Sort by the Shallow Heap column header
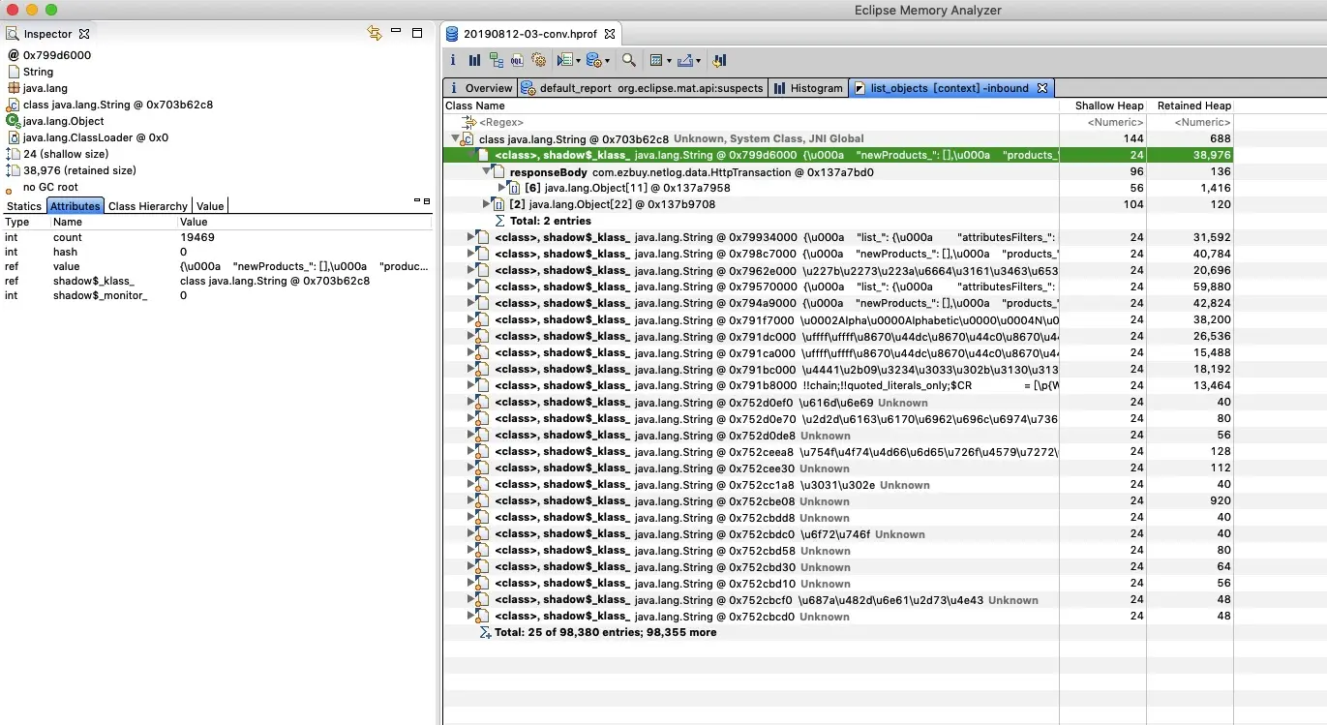The image size is (1327, 725). [1103, 106]
